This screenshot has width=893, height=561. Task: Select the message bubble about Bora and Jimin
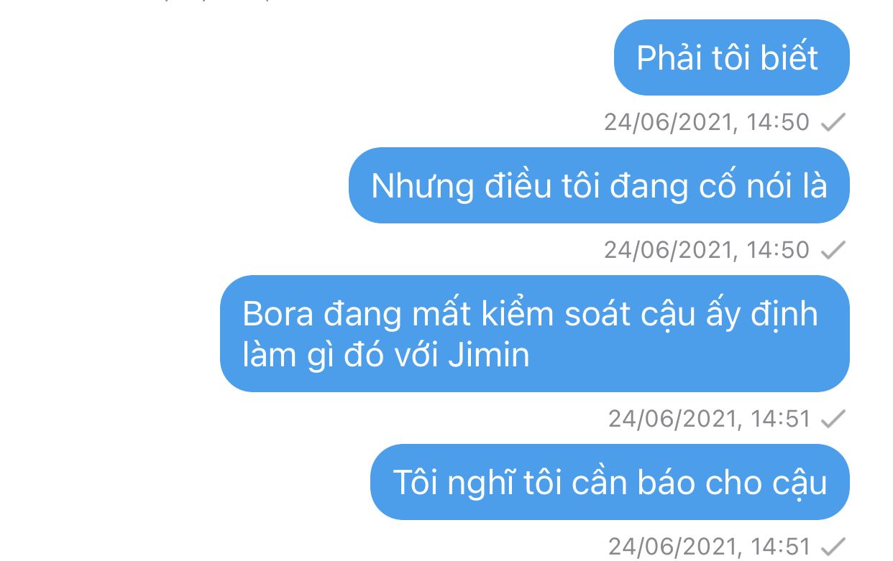[534, 334]
